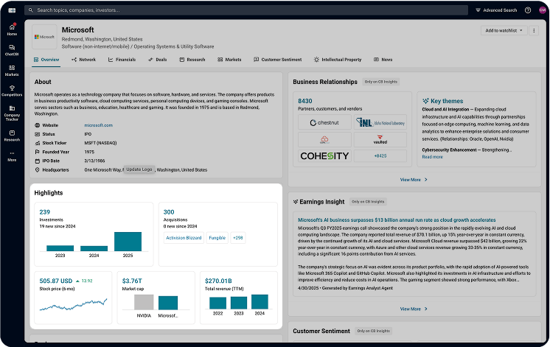This screenshot has height=347, width=550.
Task: Open Home from the left sidebar
Action: point(12,29)
